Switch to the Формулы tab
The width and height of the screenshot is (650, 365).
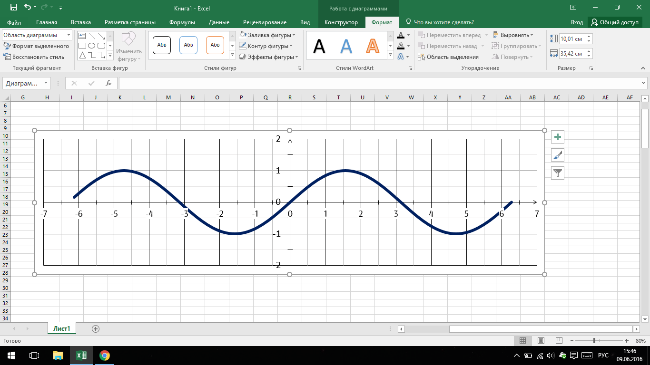(182, 22)
